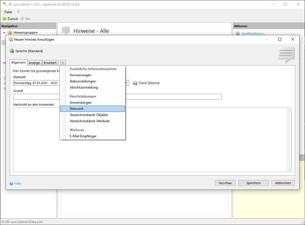Click the plus icon to add tab

[x=63, y=63]
